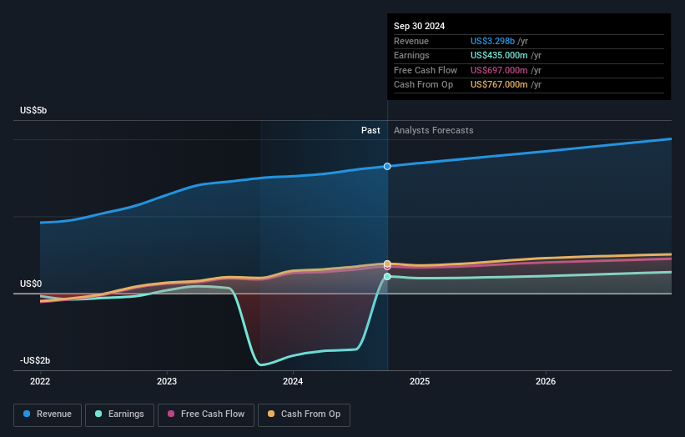This screenshot has width=685, height=437.
Task: Click the 2026 x-axis label
Action: click(546, 382)
